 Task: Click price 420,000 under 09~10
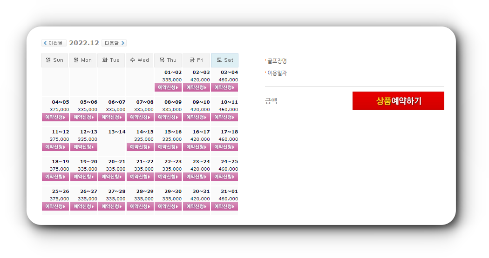pos(200,110)
